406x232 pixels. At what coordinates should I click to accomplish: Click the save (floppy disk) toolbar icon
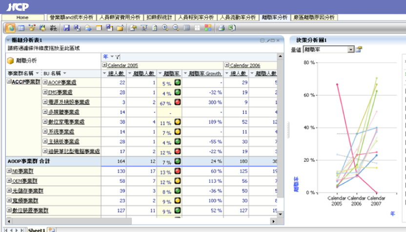67,28
